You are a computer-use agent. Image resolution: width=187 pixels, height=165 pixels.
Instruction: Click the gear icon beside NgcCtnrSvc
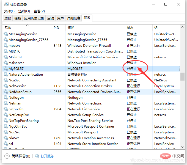tap(5, 127)
